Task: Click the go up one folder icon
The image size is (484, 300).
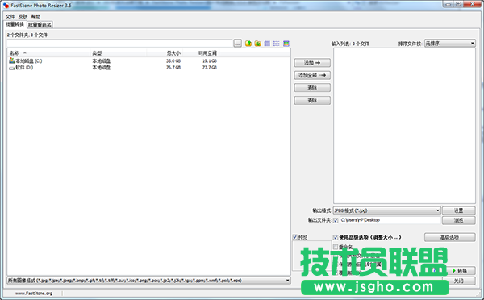Action: point(248,44)
